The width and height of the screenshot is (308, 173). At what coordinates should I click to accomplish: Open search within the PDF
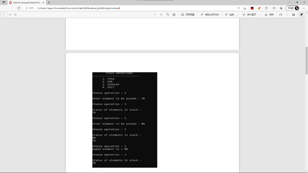[15, 14]
